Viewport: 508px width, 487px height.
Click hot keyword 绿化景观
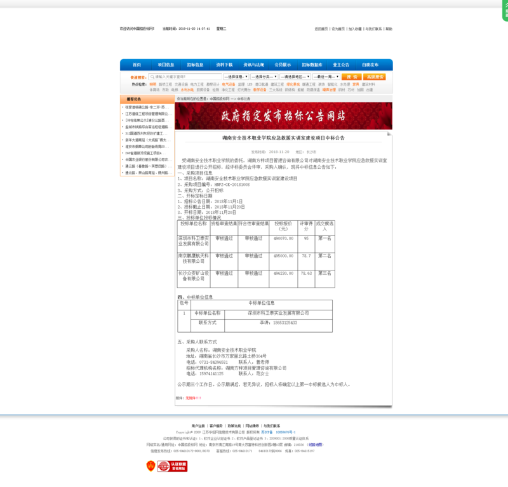click(293, 84)
